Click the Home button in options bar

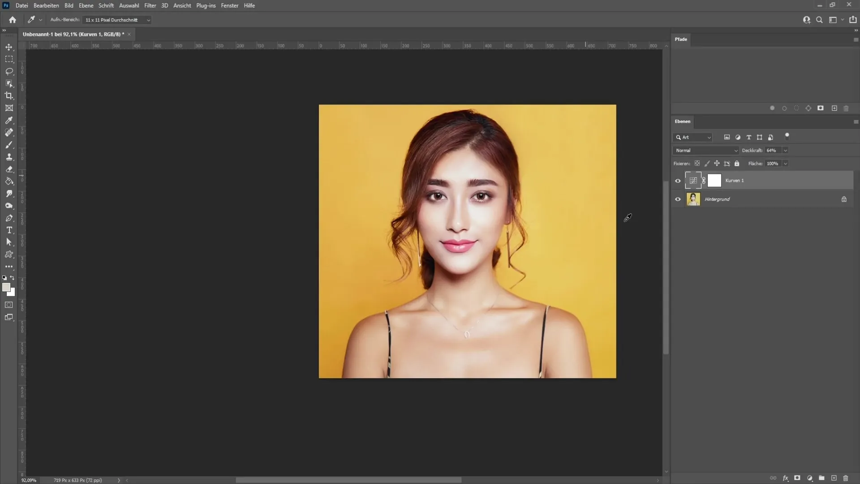(13, 20)
